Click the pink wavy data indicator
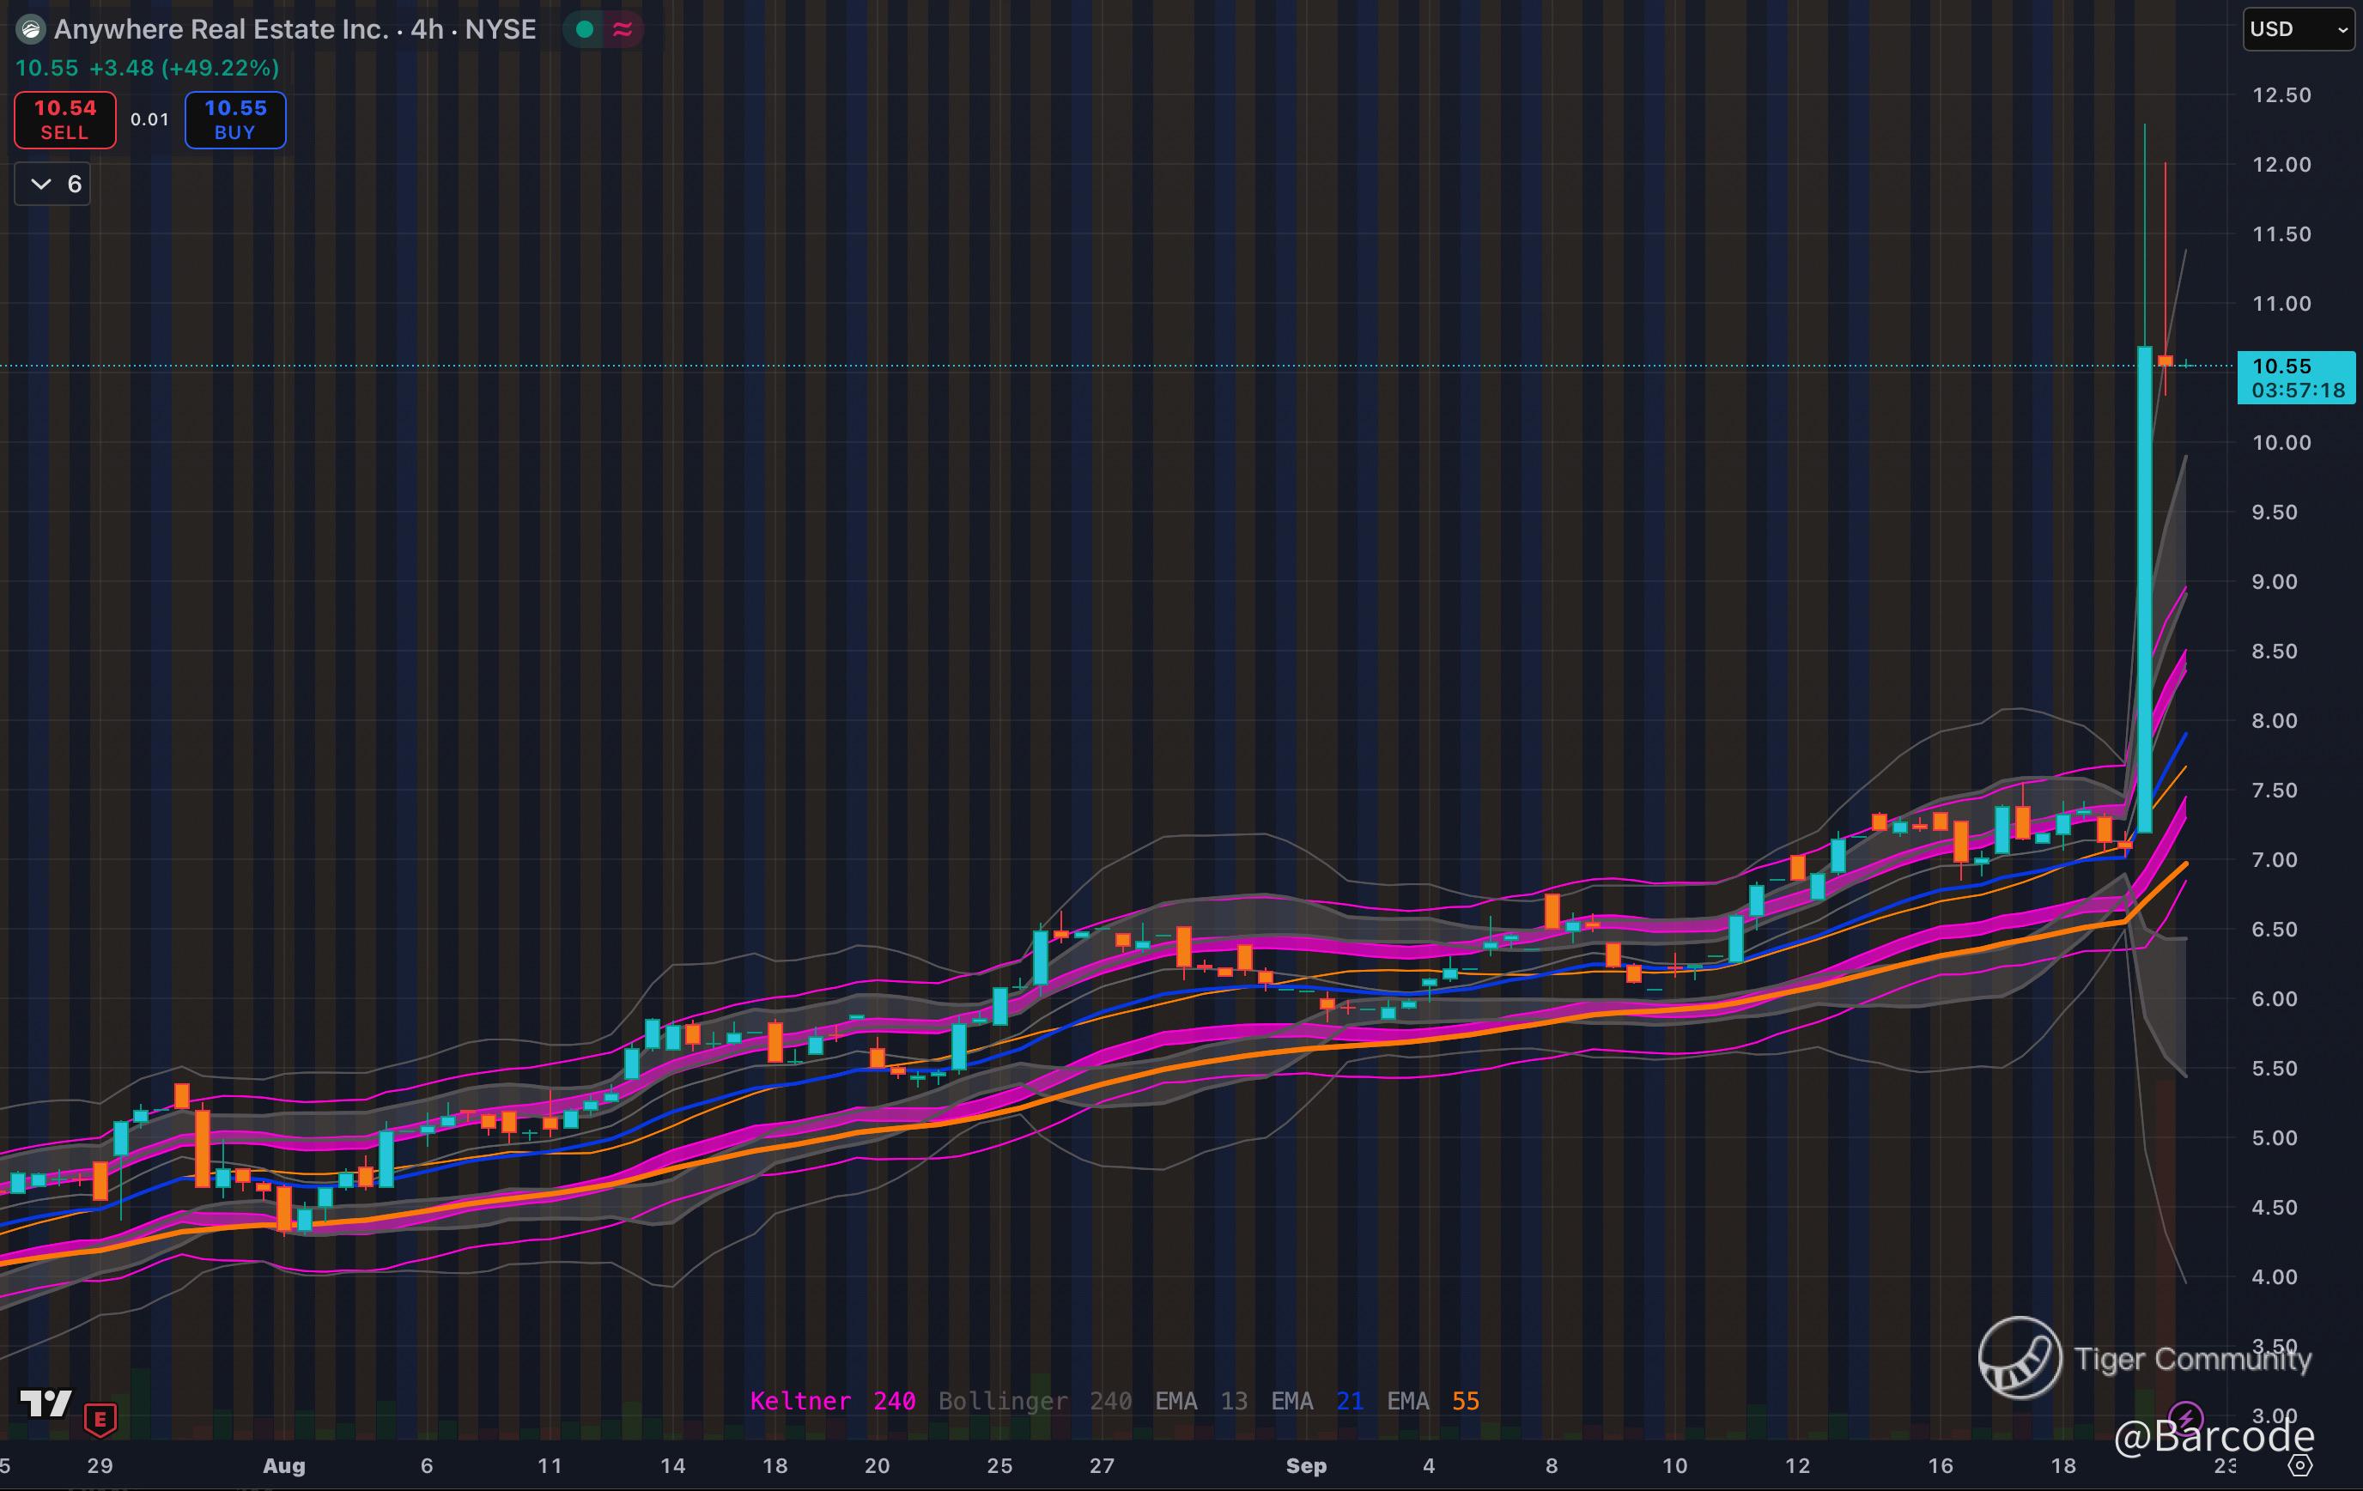This screenshot has width=2363, height=1491. [x=623, y=29]
